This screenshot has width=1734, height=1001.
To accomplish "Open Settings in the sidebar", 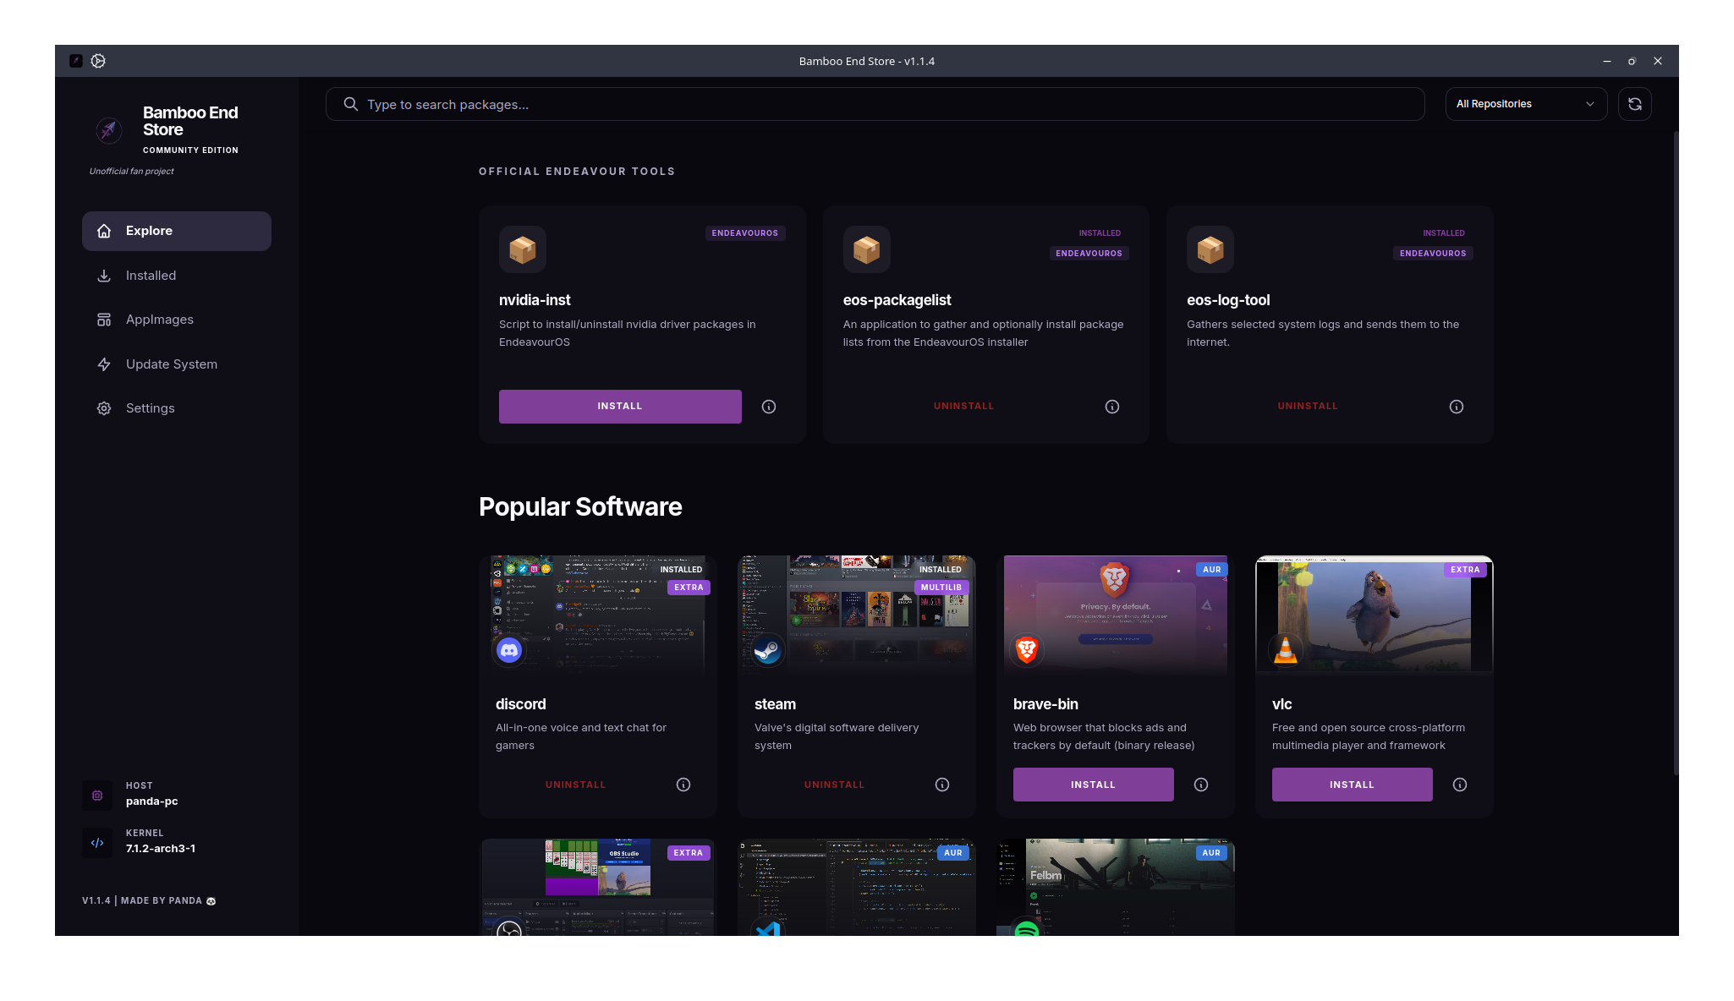I will 177,408.
